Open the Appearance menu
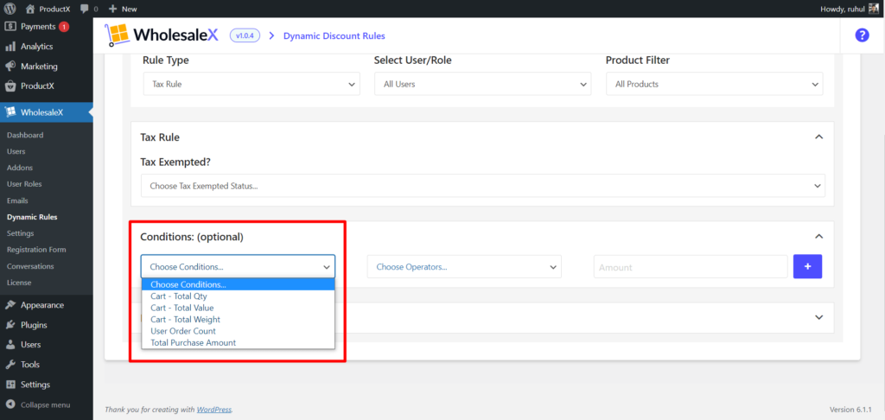This screenshot has height=420, width=885. [42, 305]
